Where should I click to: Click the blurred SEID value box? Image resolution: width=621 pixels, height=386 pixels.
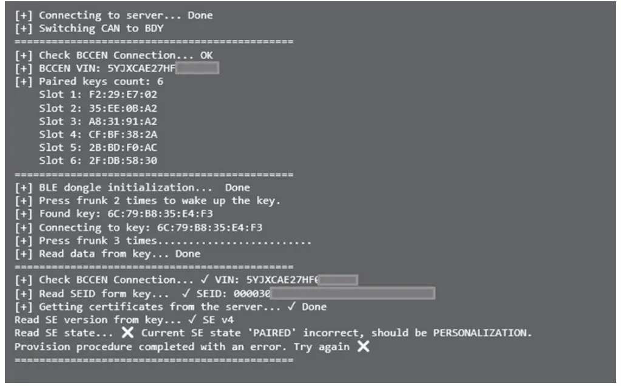pyautogui.click(x=351, y=294)
